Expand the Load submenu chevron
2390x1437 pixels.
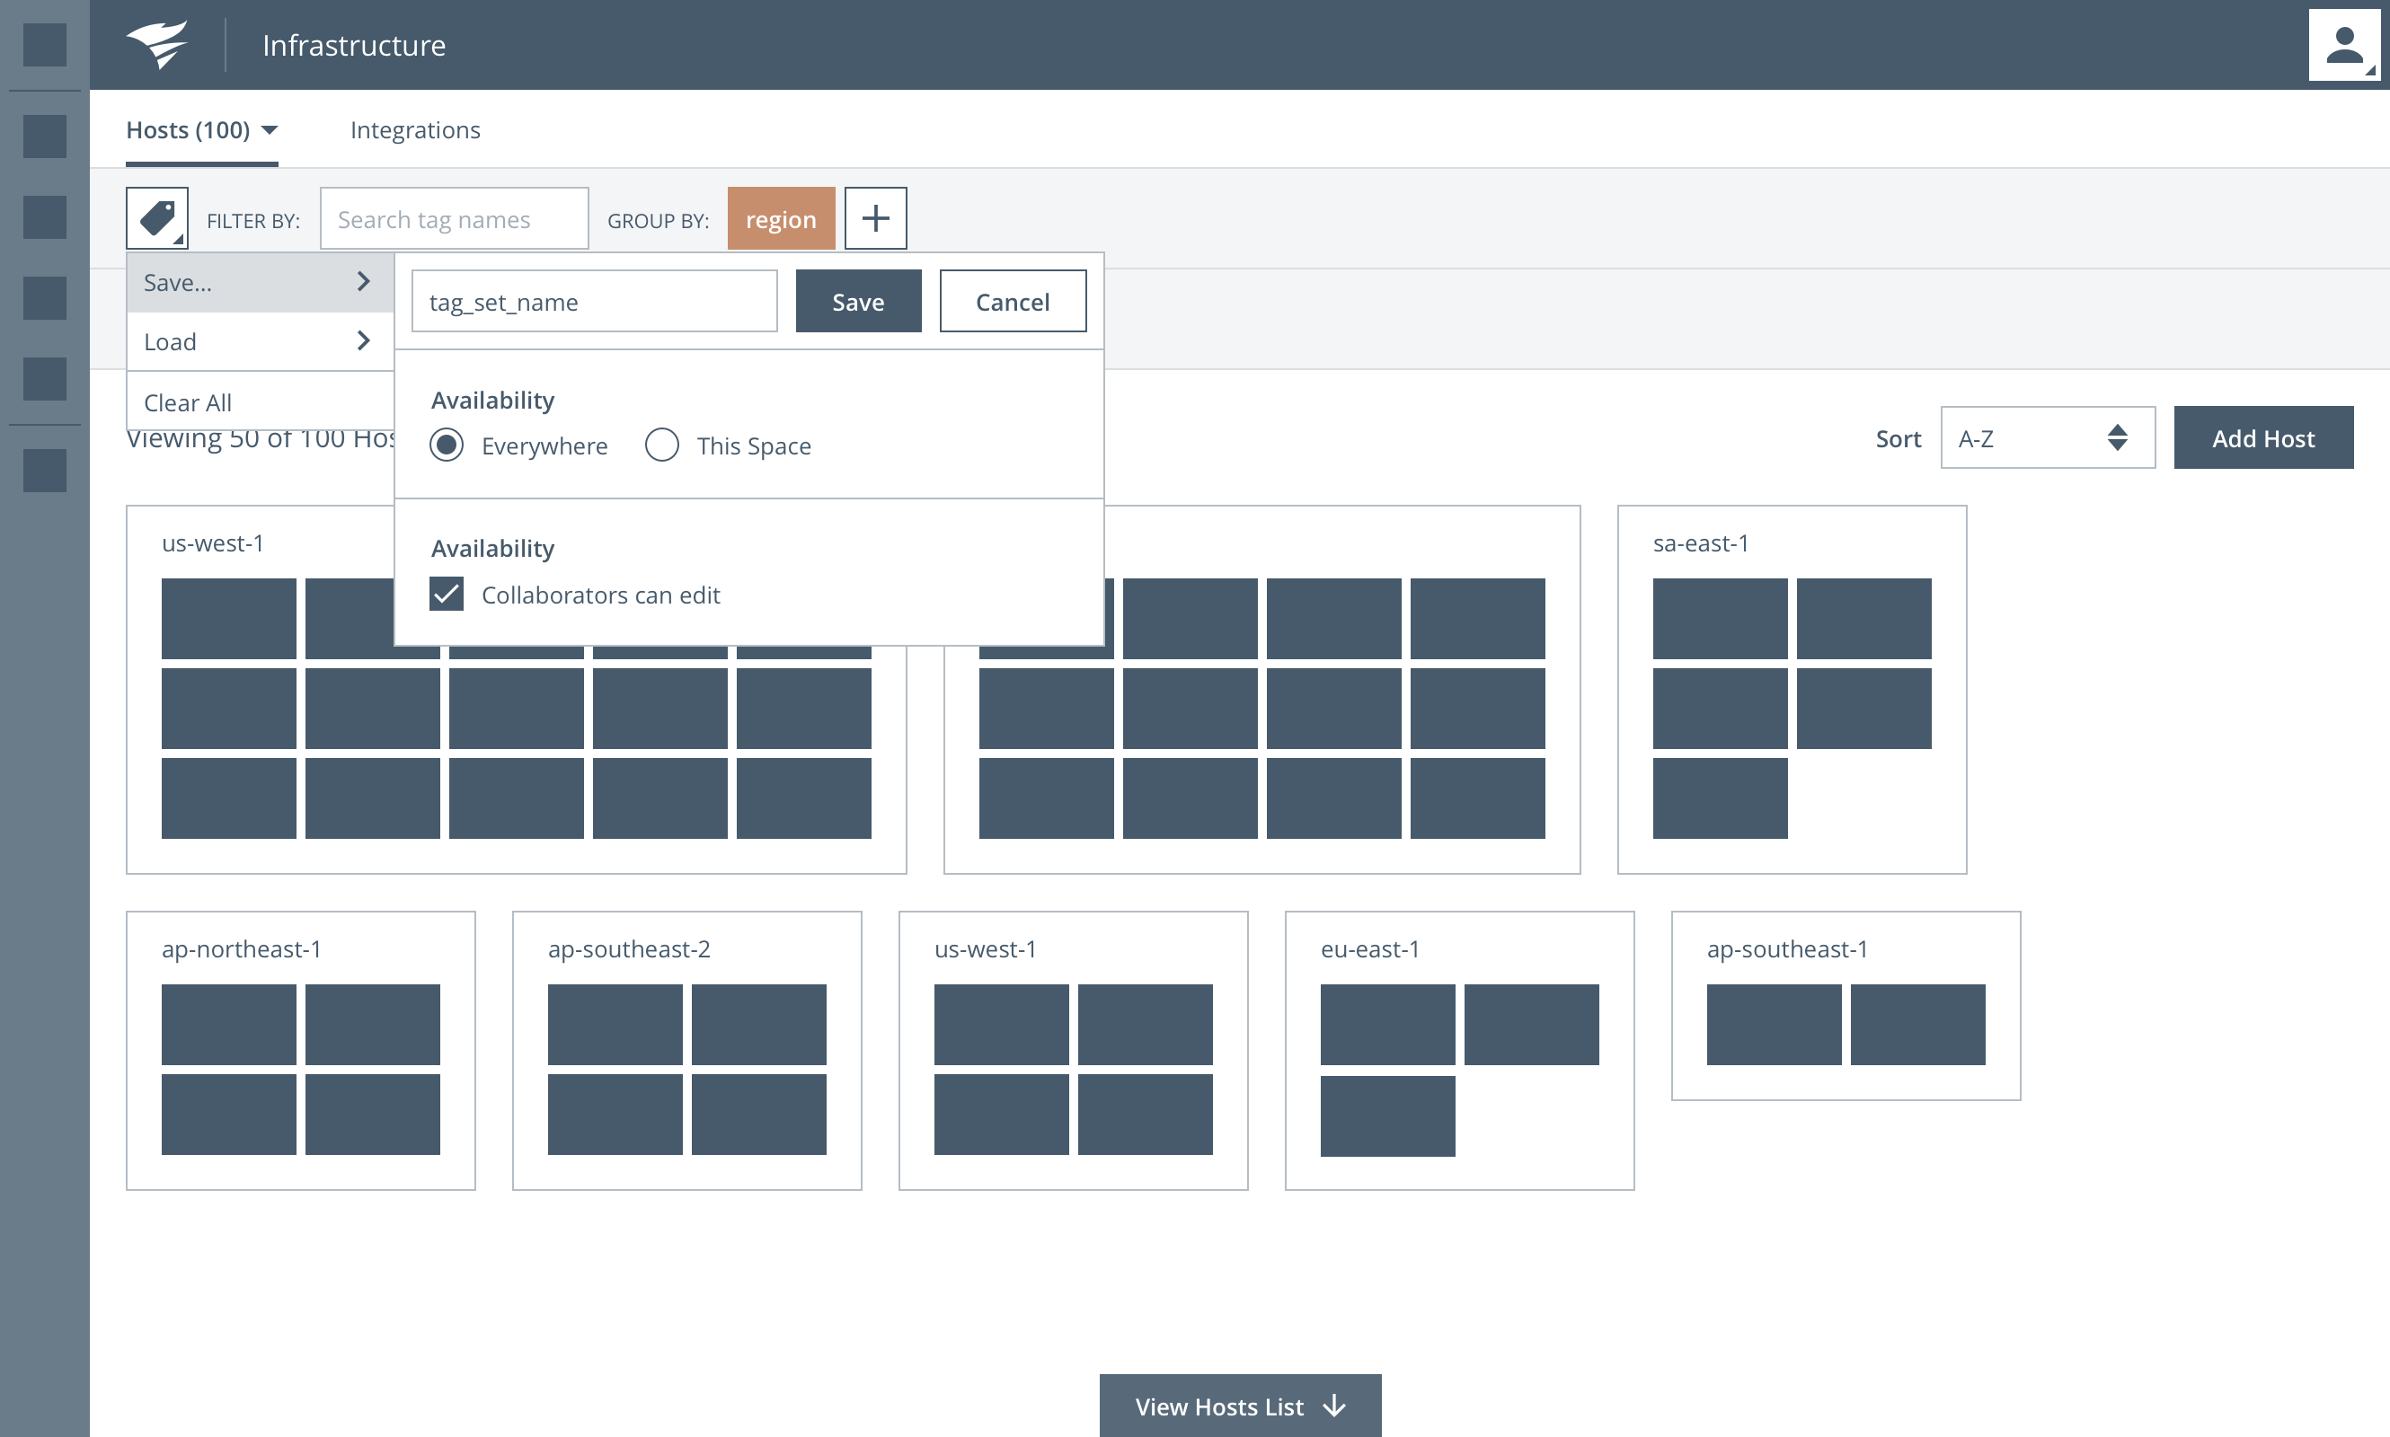pyautogui.click(x=363, y=341)
